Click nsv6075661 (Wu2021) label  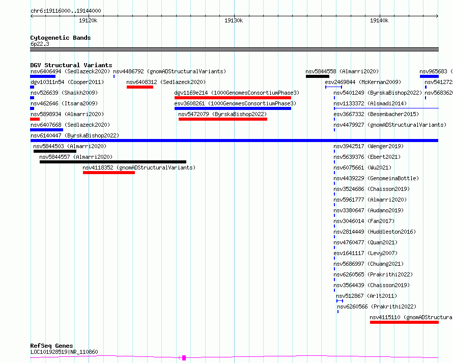(362, 167)
